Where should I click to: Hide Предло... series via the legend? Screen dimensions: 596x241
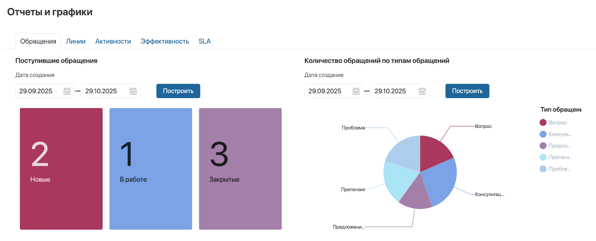coord(555,146)
